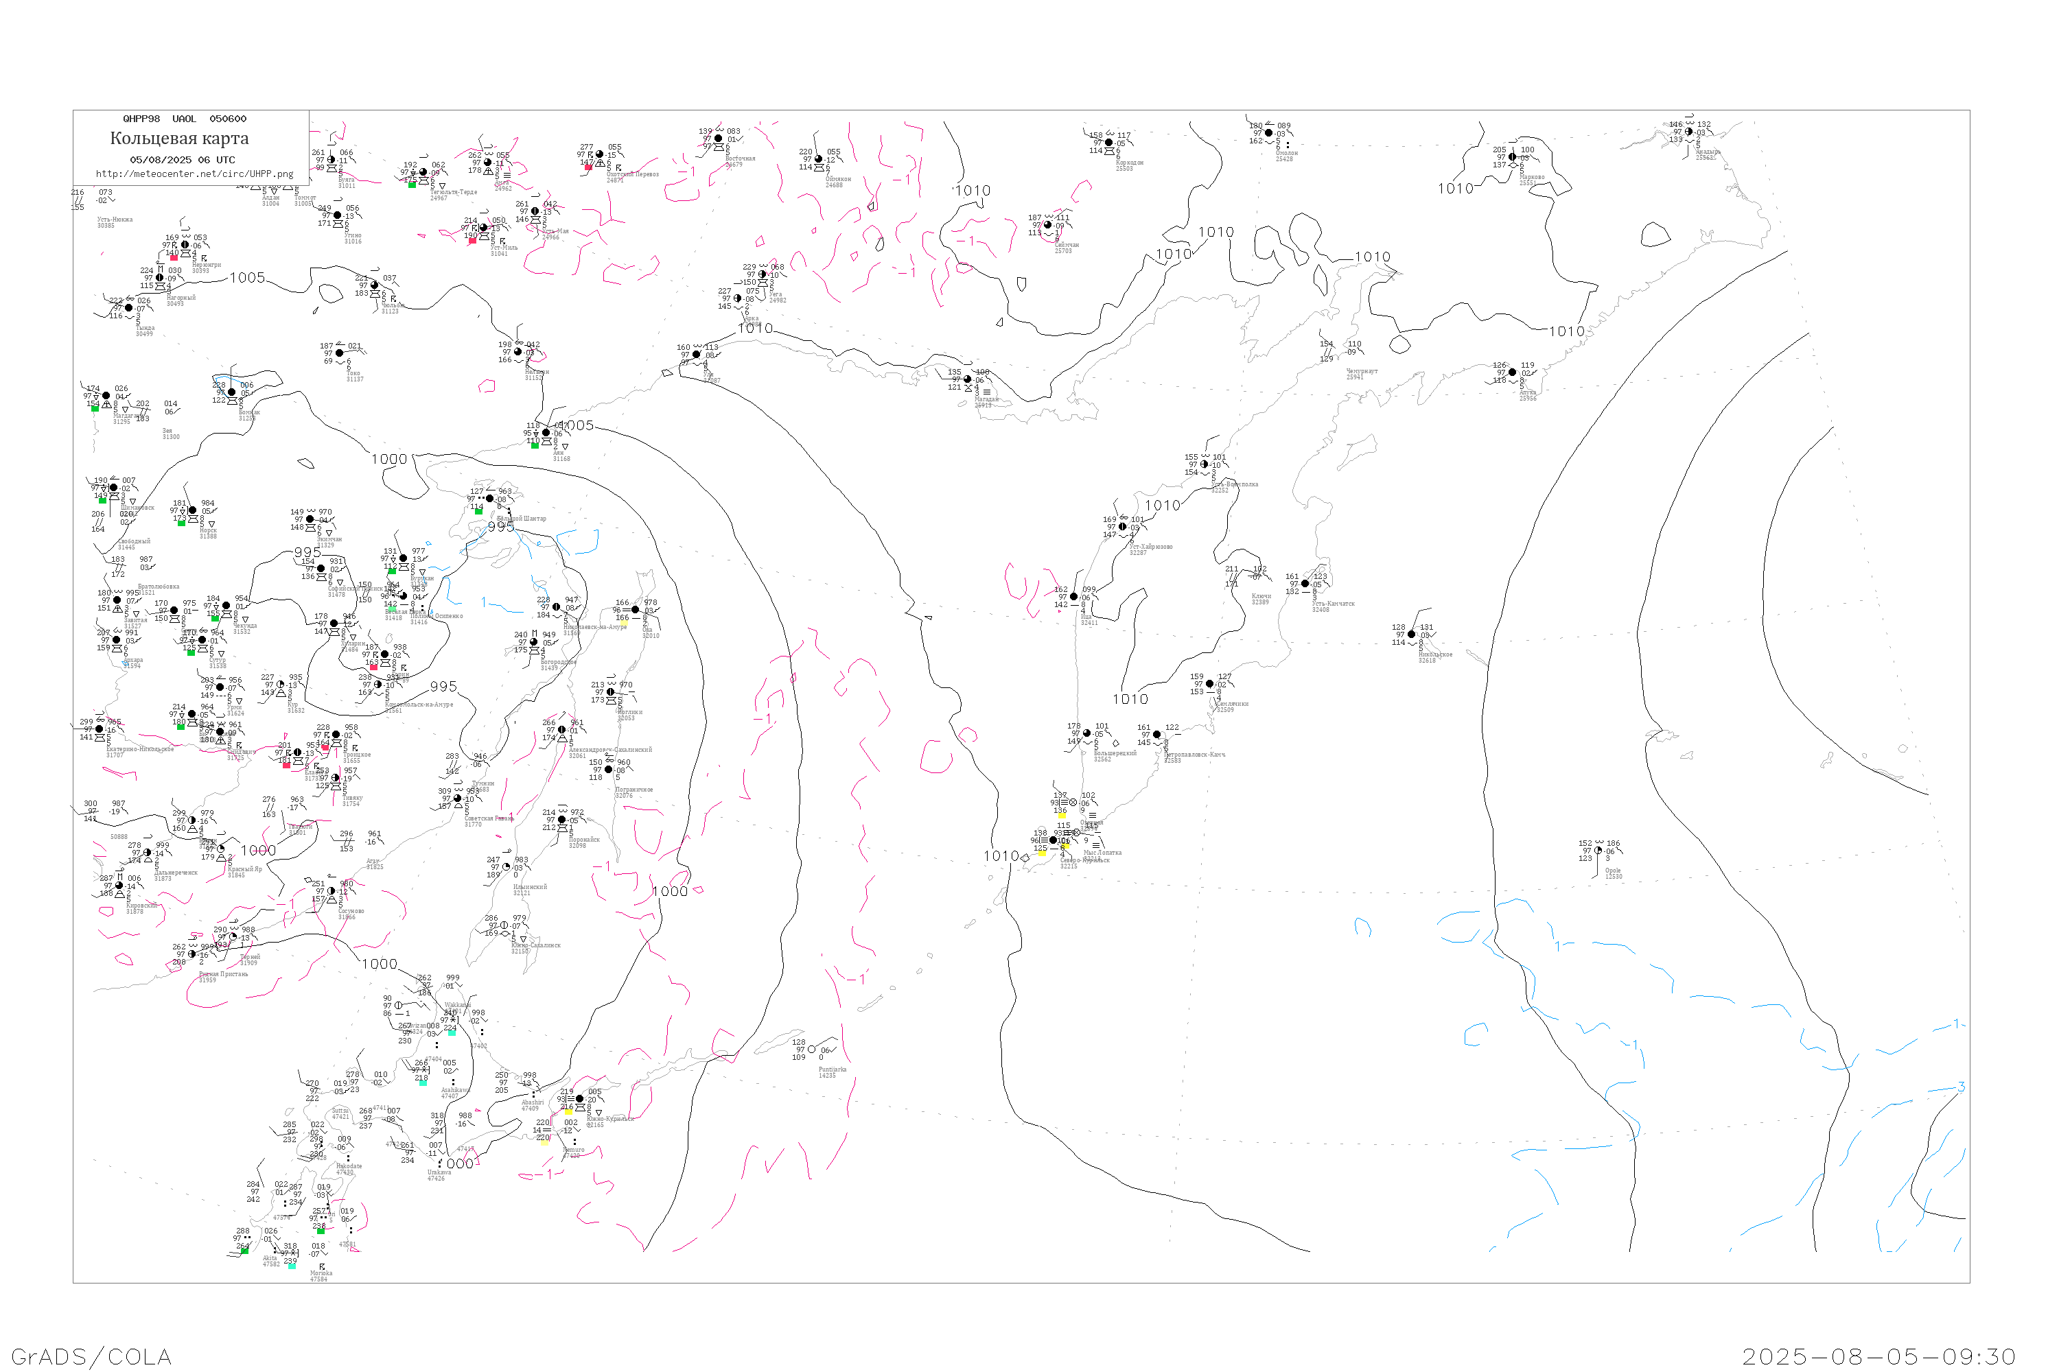Click the meteocenter.net UHPP.png URL

194,174
